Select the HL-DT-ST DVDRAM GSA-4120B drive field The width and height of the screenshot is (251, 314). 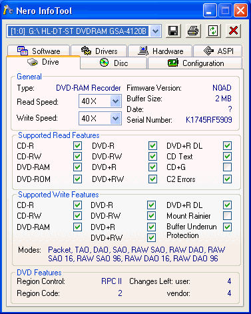(84, 31)
